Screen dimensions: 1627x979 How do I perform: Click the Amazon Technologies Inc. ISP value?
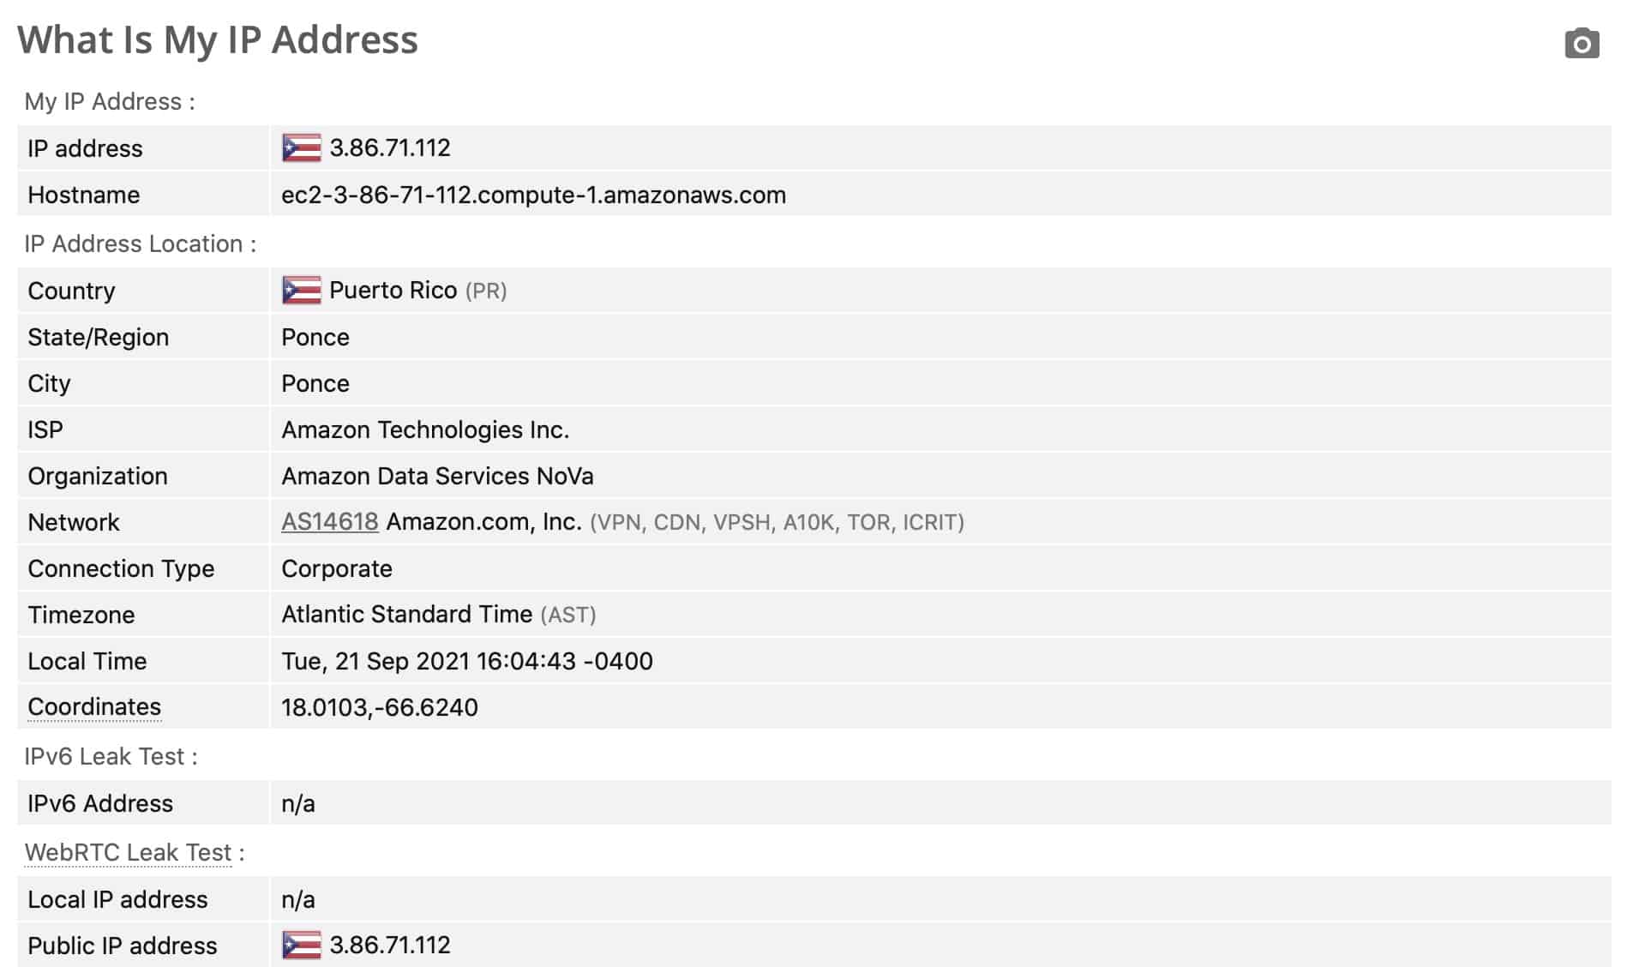(425, 429)
